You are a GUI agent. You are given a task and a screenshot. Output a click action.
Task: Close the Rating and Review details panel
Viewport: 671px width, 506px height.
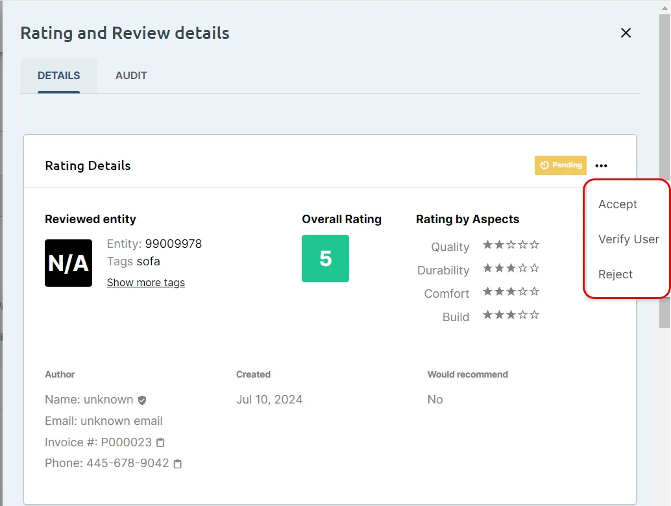[626, 33]
